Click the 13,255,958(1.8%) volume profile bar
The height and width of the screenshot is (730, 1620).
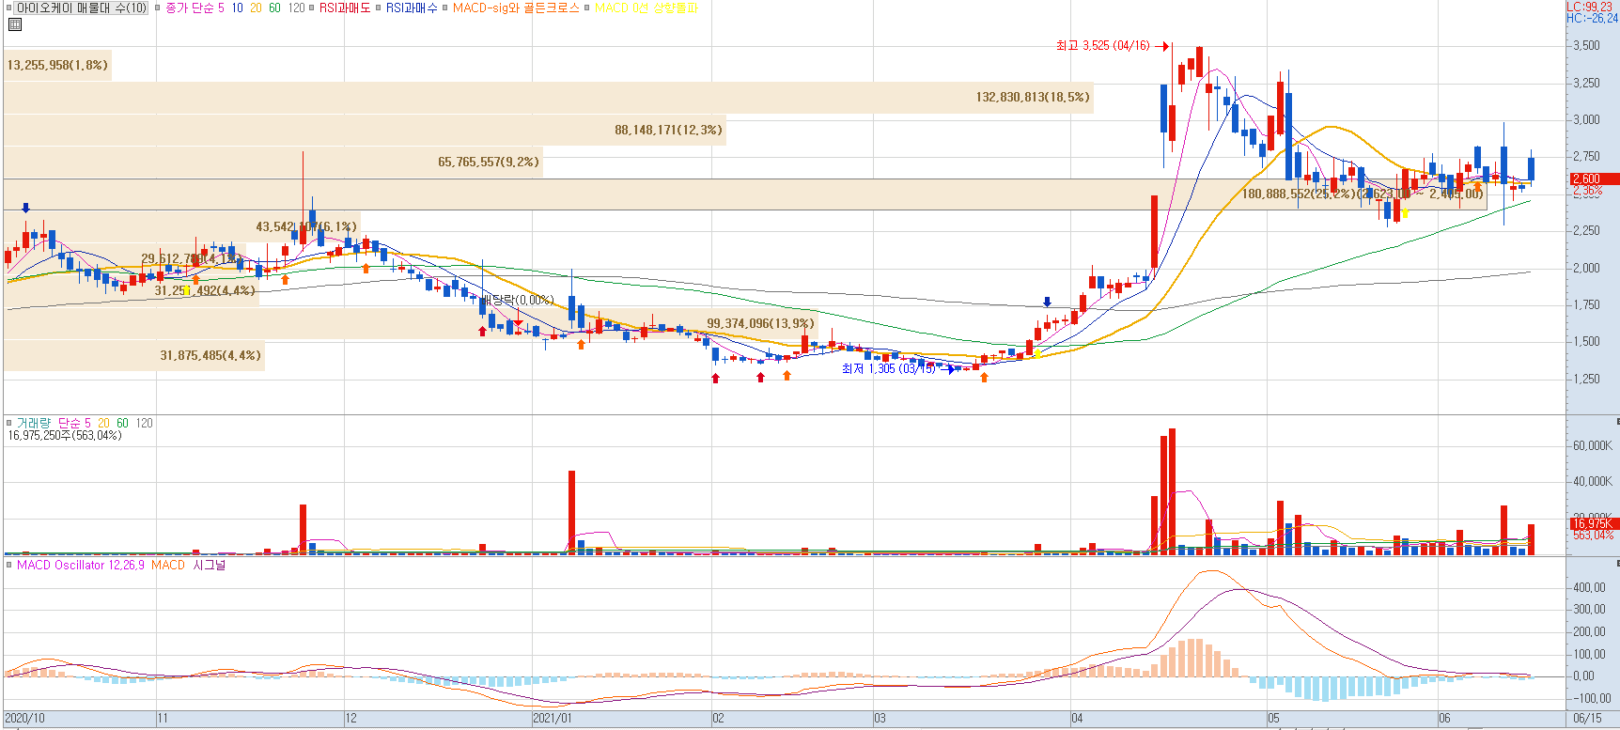click(57, 65)
